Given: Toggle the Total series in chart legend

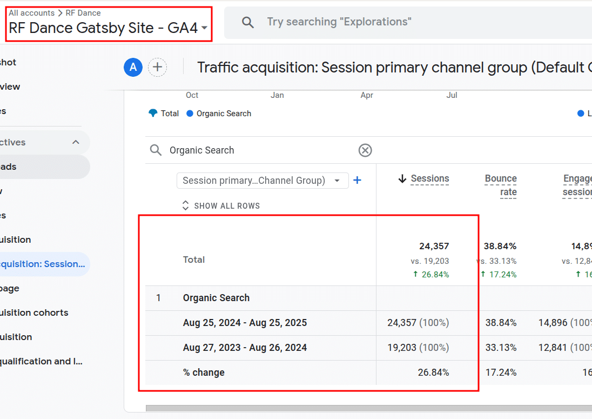Looking at the screenshot, I should pyautogui.click(x=164, y=114).
